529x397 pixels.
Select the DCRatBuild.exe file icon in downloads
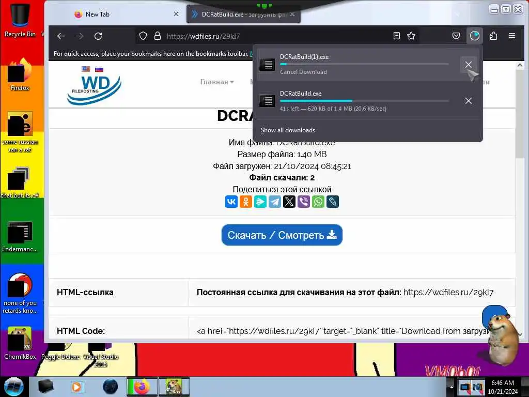pos(267,101)
